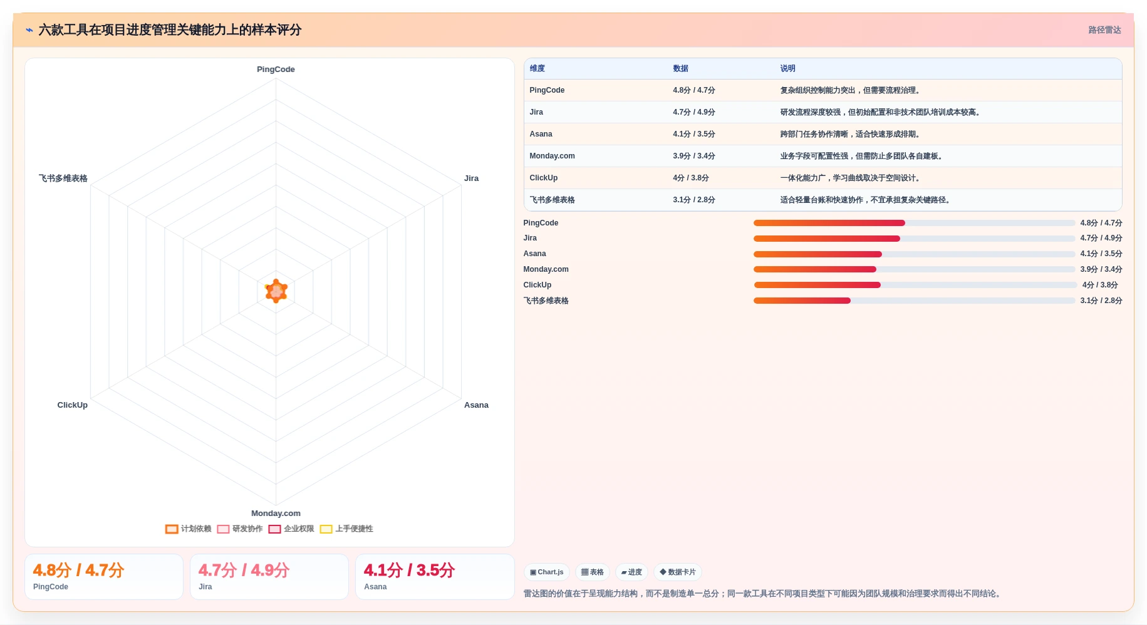Viewport: 1147px width, 625px height.
Task: Click the ClickUp label in the progress list
Action: (x=537, y=285)
